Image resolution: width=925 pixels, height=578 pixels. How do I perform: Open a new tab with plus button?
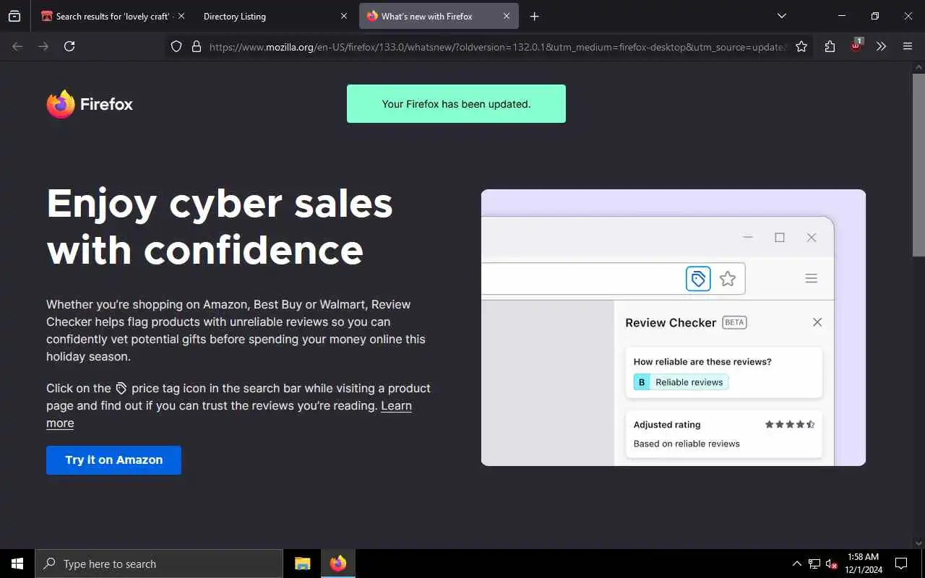534,16
